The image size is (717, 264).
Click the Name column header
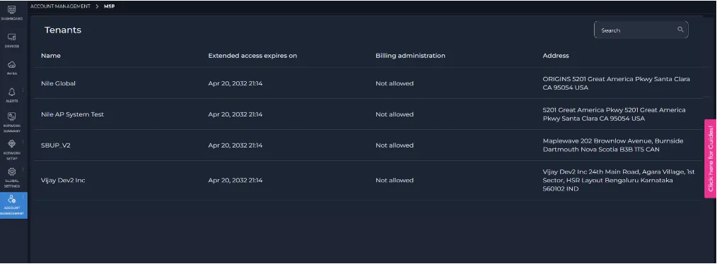51,56
